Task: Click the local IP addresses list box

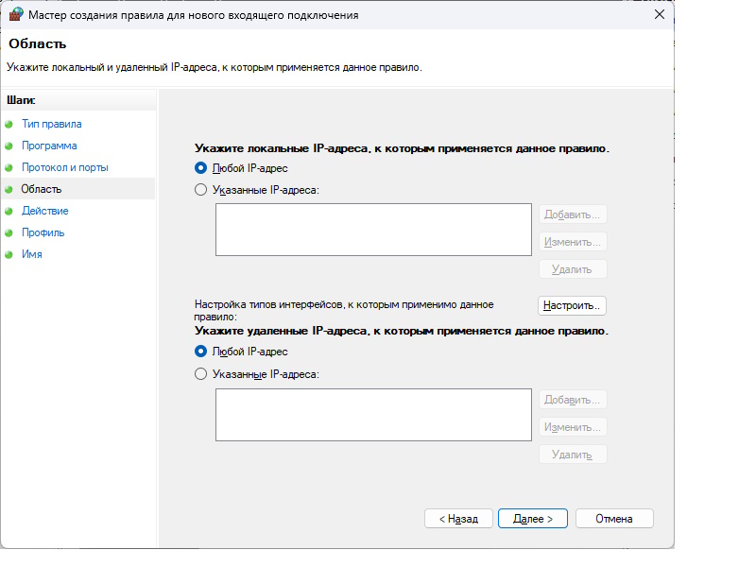Action: [x=373, y=230]
